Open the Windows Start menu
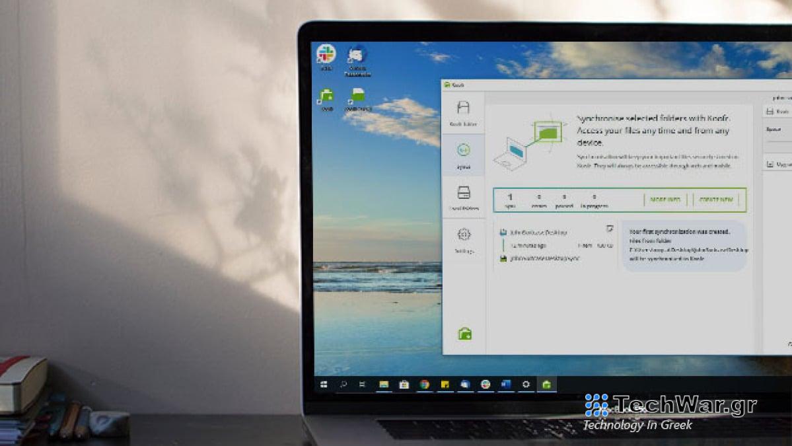This screenshot has height=446, width=792. point(324,383)
